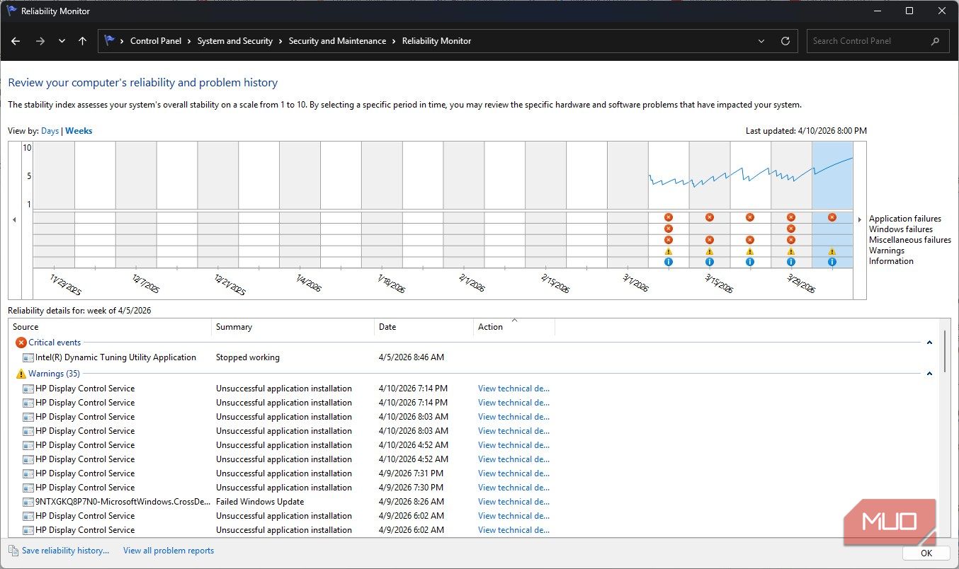The image size is (959, 569).
Task: Navigate to Control Panel breadcrumb
Action: (x=156, y=41)
